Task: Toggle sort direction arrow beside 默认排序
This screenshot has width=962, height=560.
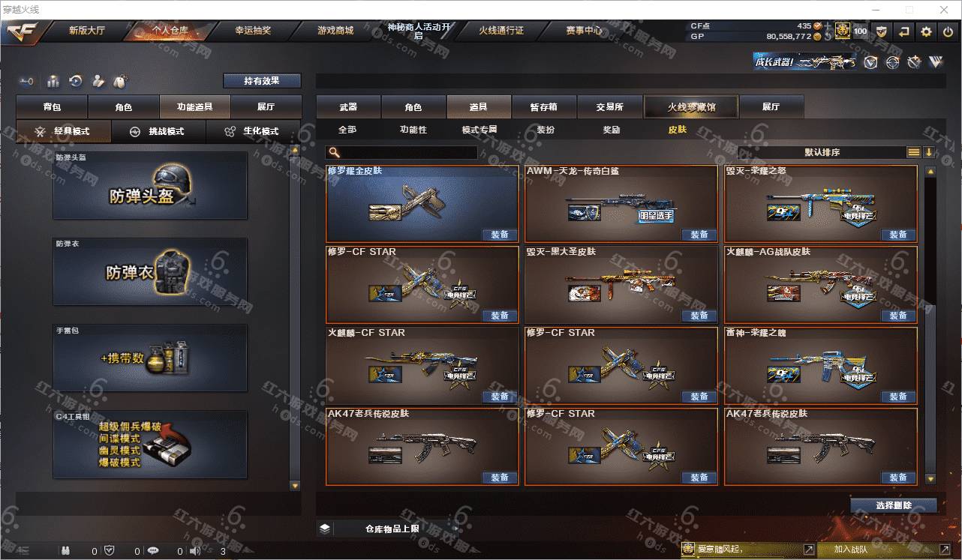Action: tap(929, 152)
